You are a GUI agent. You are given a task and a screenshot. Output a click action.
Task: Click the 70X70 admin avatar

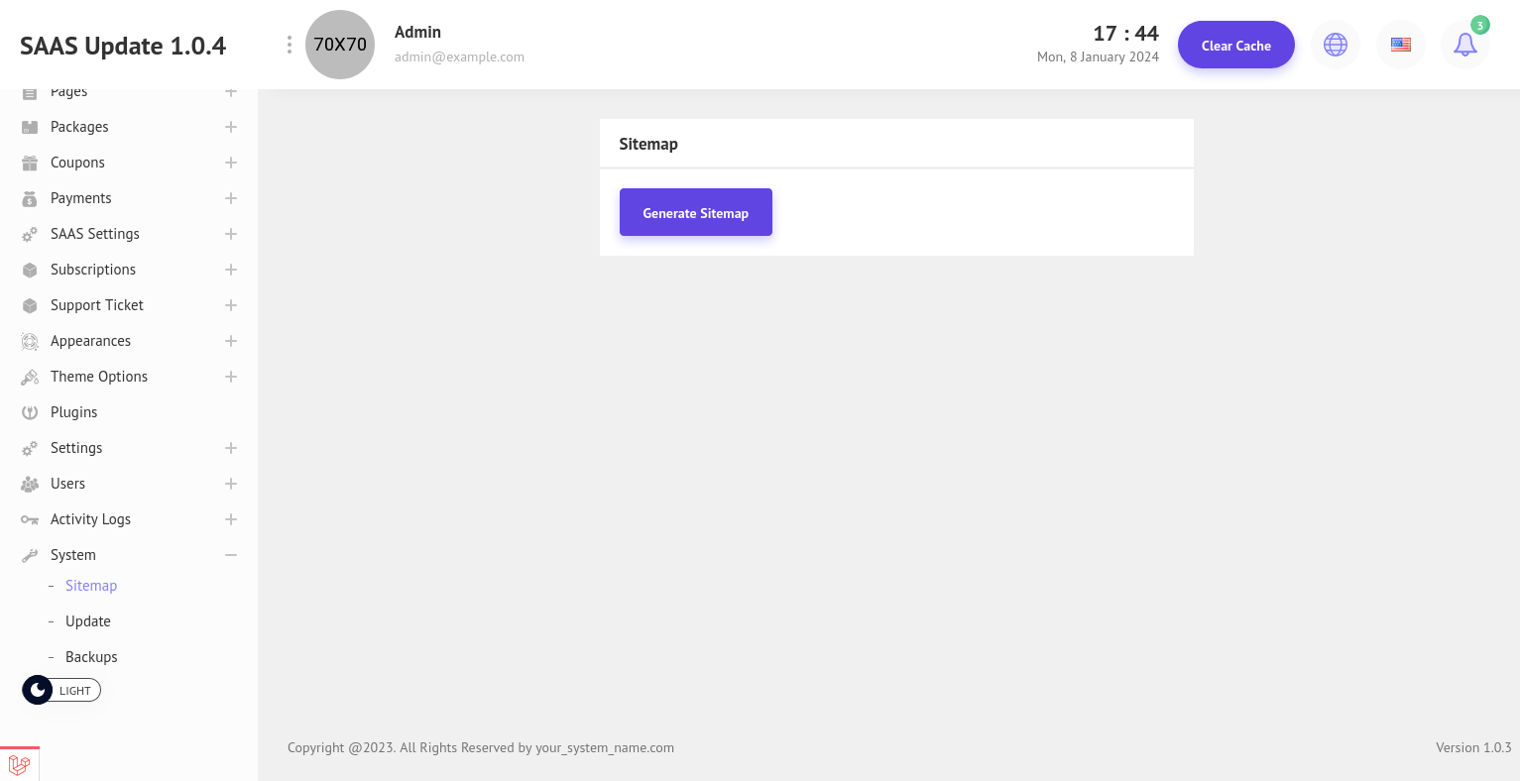(340, 45)
